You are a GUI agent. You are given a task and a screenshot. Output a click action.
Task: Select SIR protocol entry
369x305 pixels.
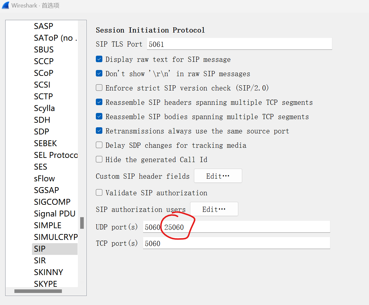40,261
